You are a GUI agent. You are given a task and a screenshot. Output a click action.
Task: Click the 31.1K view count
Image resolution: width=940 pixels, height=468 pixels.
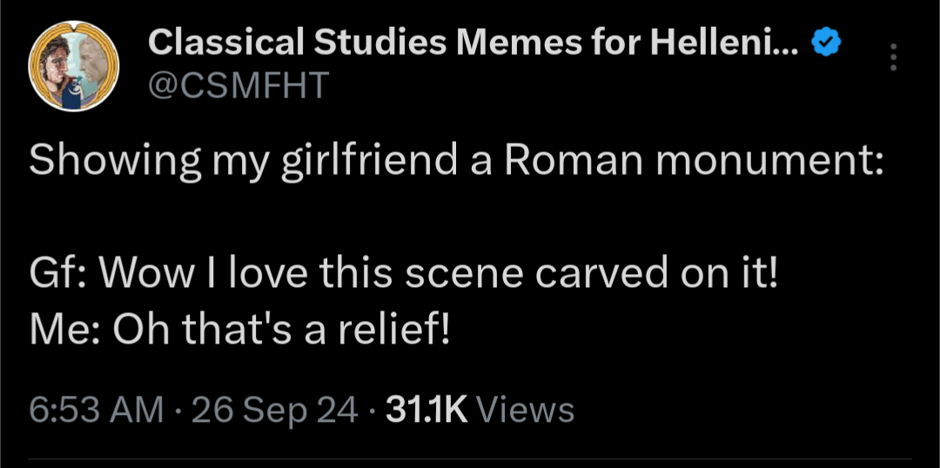coord(426,409)
